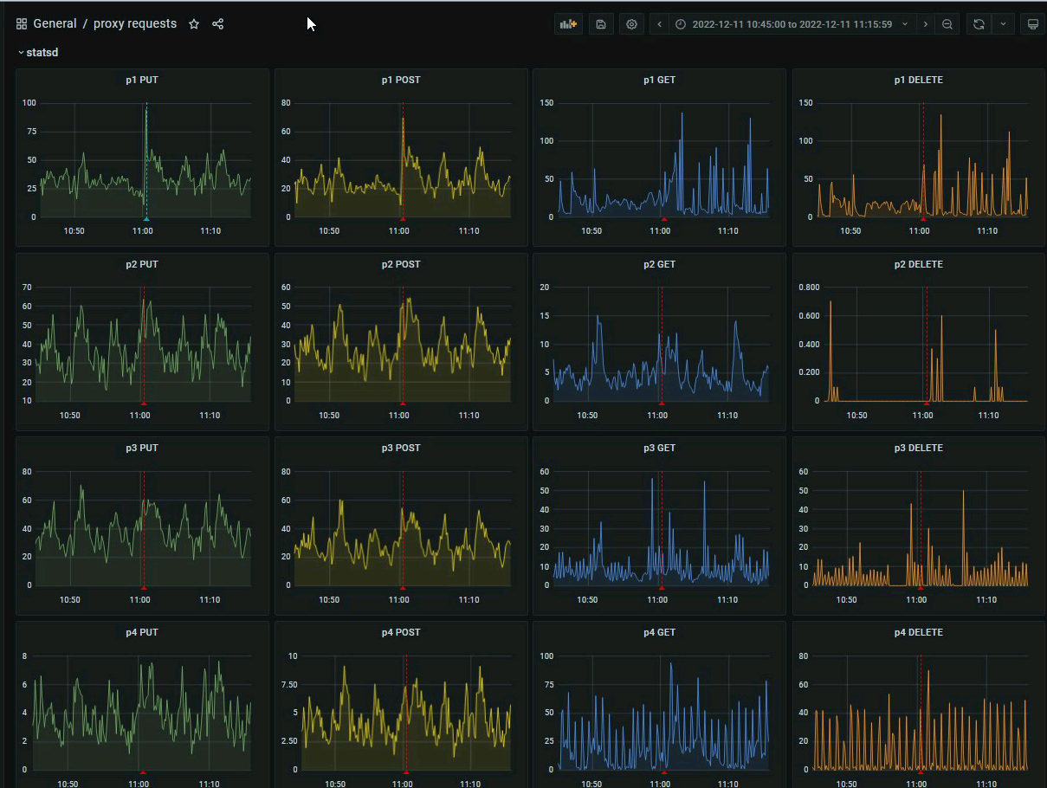Click the share dashboard icon

[x=218, y=24]
